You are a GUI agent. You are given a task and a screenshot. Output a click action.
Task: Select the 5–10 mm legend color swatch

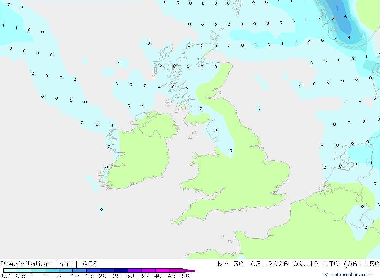(65, 270)
